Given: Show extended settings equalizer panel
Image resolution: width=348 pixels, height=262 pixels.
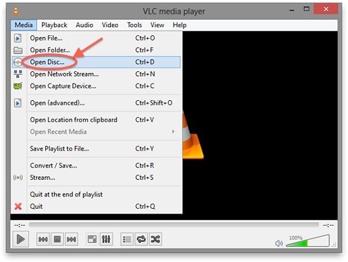Looking at the screenshot, I should point(106,239).
